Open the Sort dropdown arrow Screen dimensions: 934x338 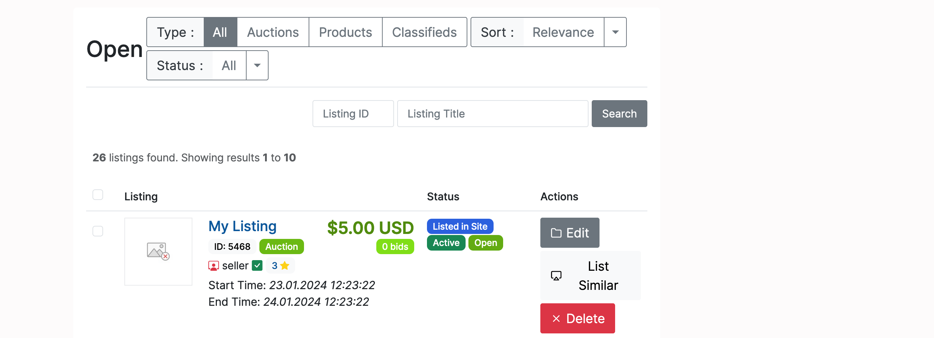pyautogui.click(x=615, y=32)
